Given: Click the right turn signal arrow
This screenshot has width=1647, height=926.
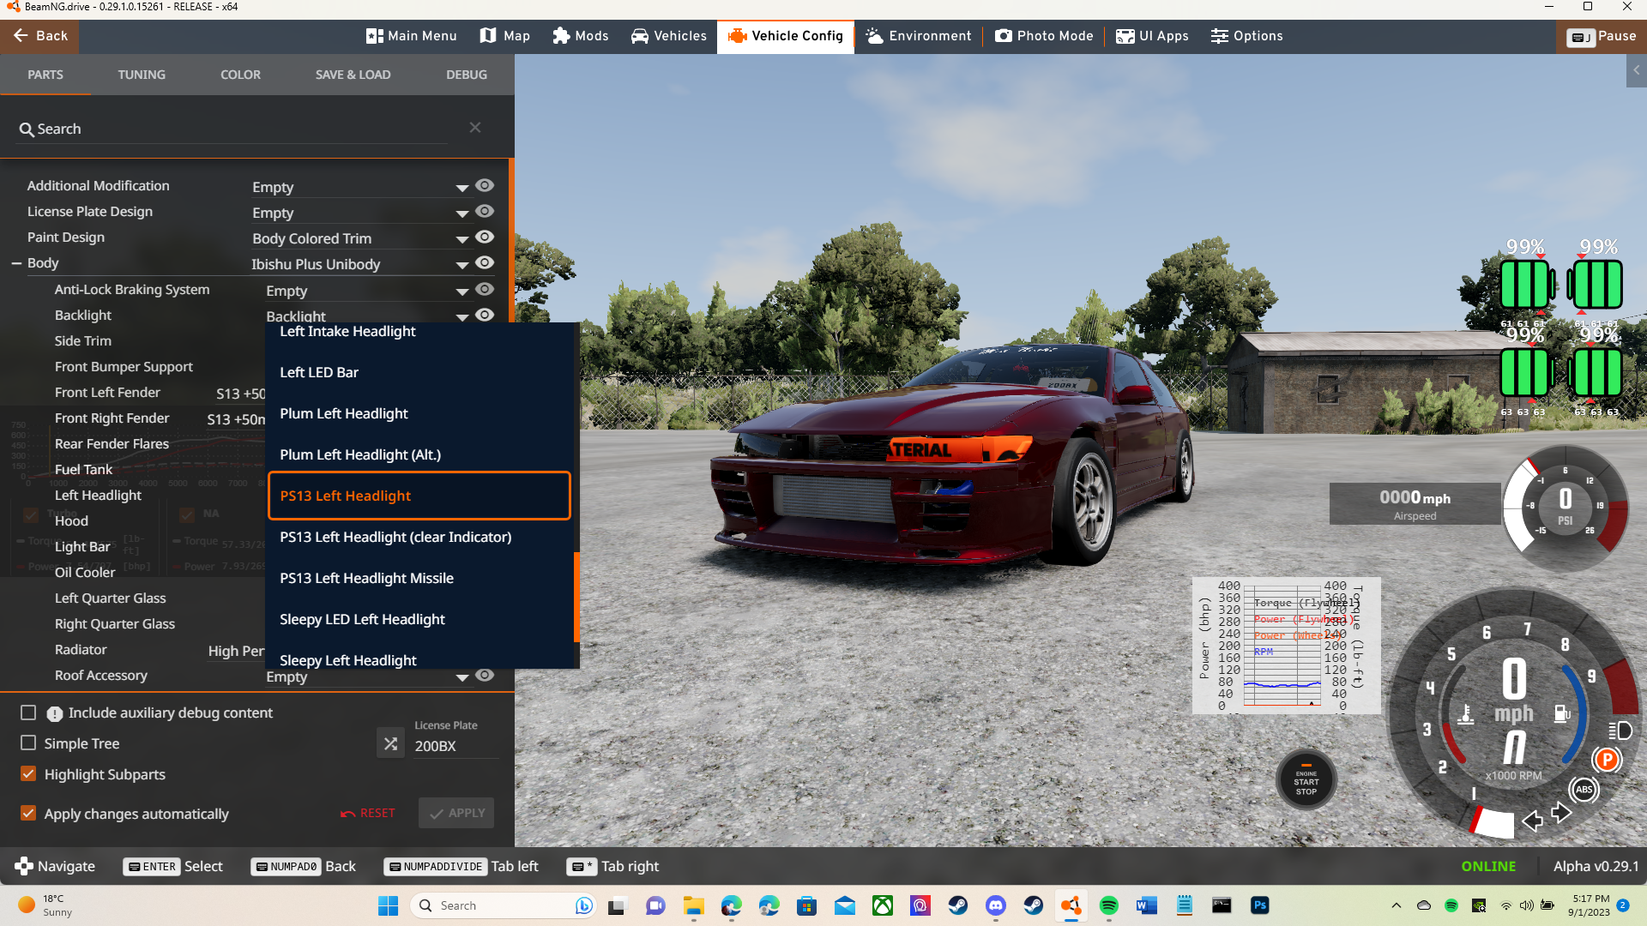Looking at the screenshot, I should coord(1561,812).
